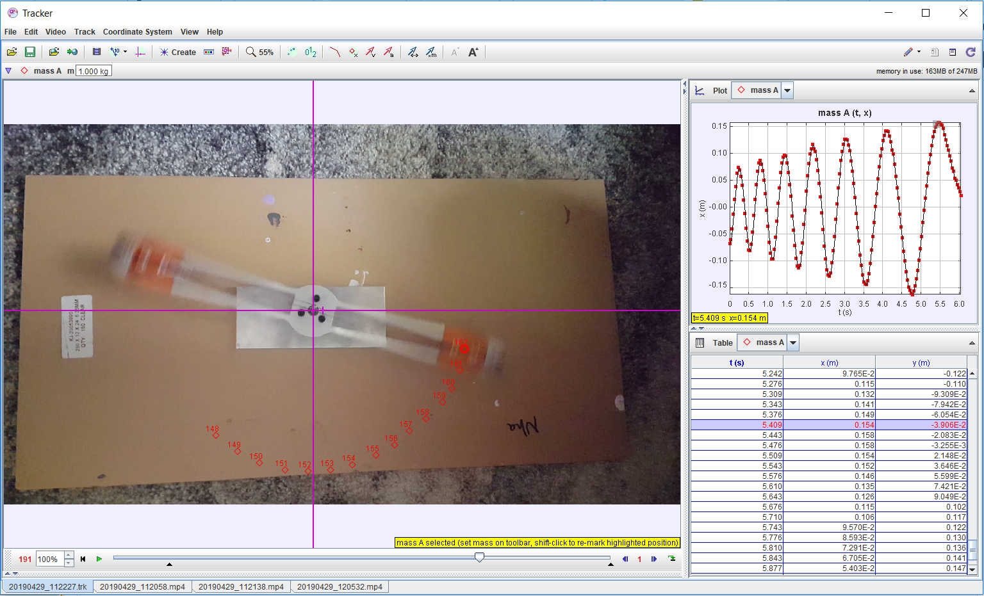
Task: Play the video with green arrow
Action: coord(99,559)
